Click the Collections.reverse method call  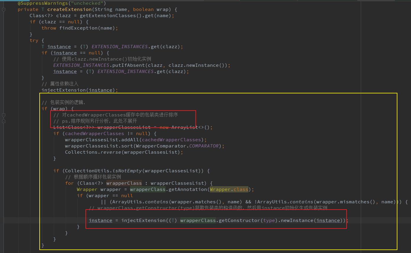(x=90, y=152)
